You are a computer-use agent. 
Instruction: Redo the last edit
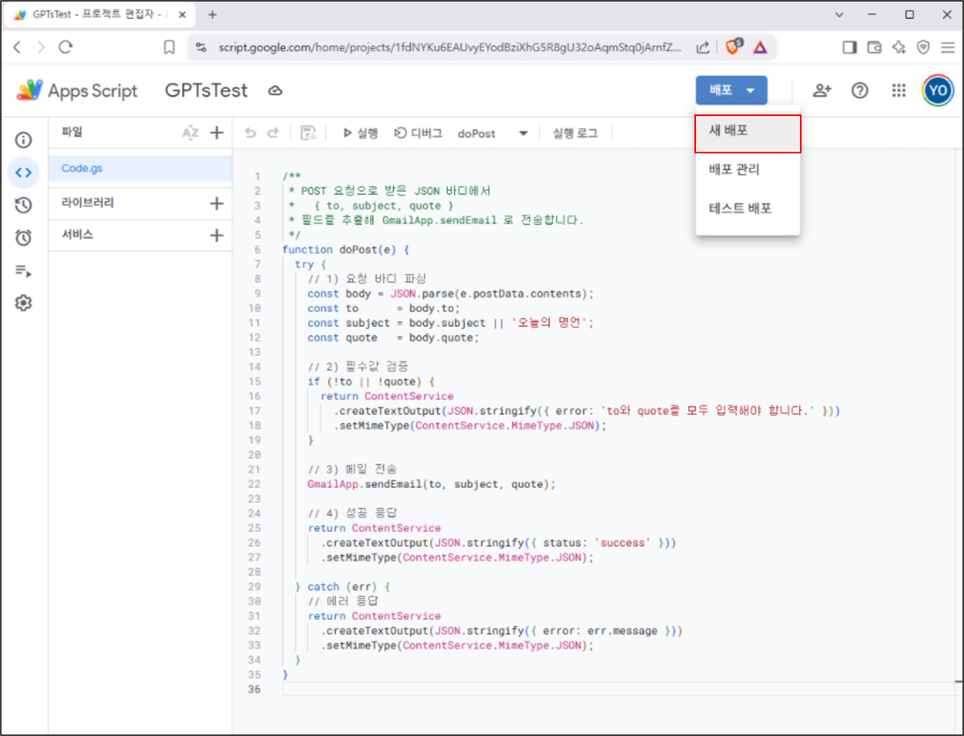(x=273, y=133)
